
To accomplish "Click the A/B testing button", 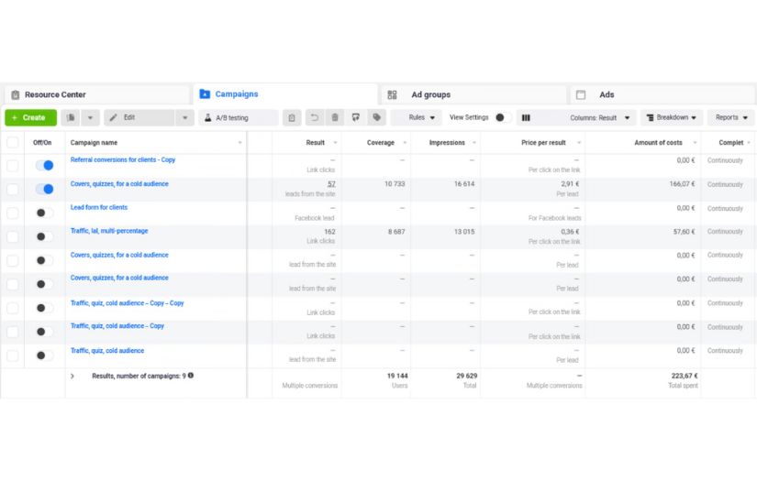I will click(239, 117).
